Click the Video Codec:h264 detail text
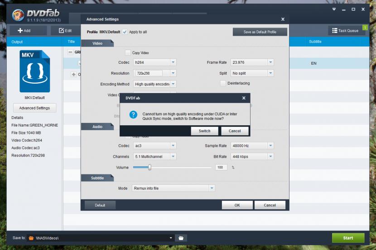Viewport: 376px width, 250px height. click(27, 140)
